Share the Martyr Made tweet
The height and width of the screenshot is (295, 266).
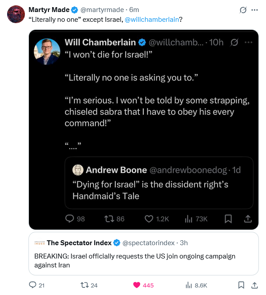254,285
